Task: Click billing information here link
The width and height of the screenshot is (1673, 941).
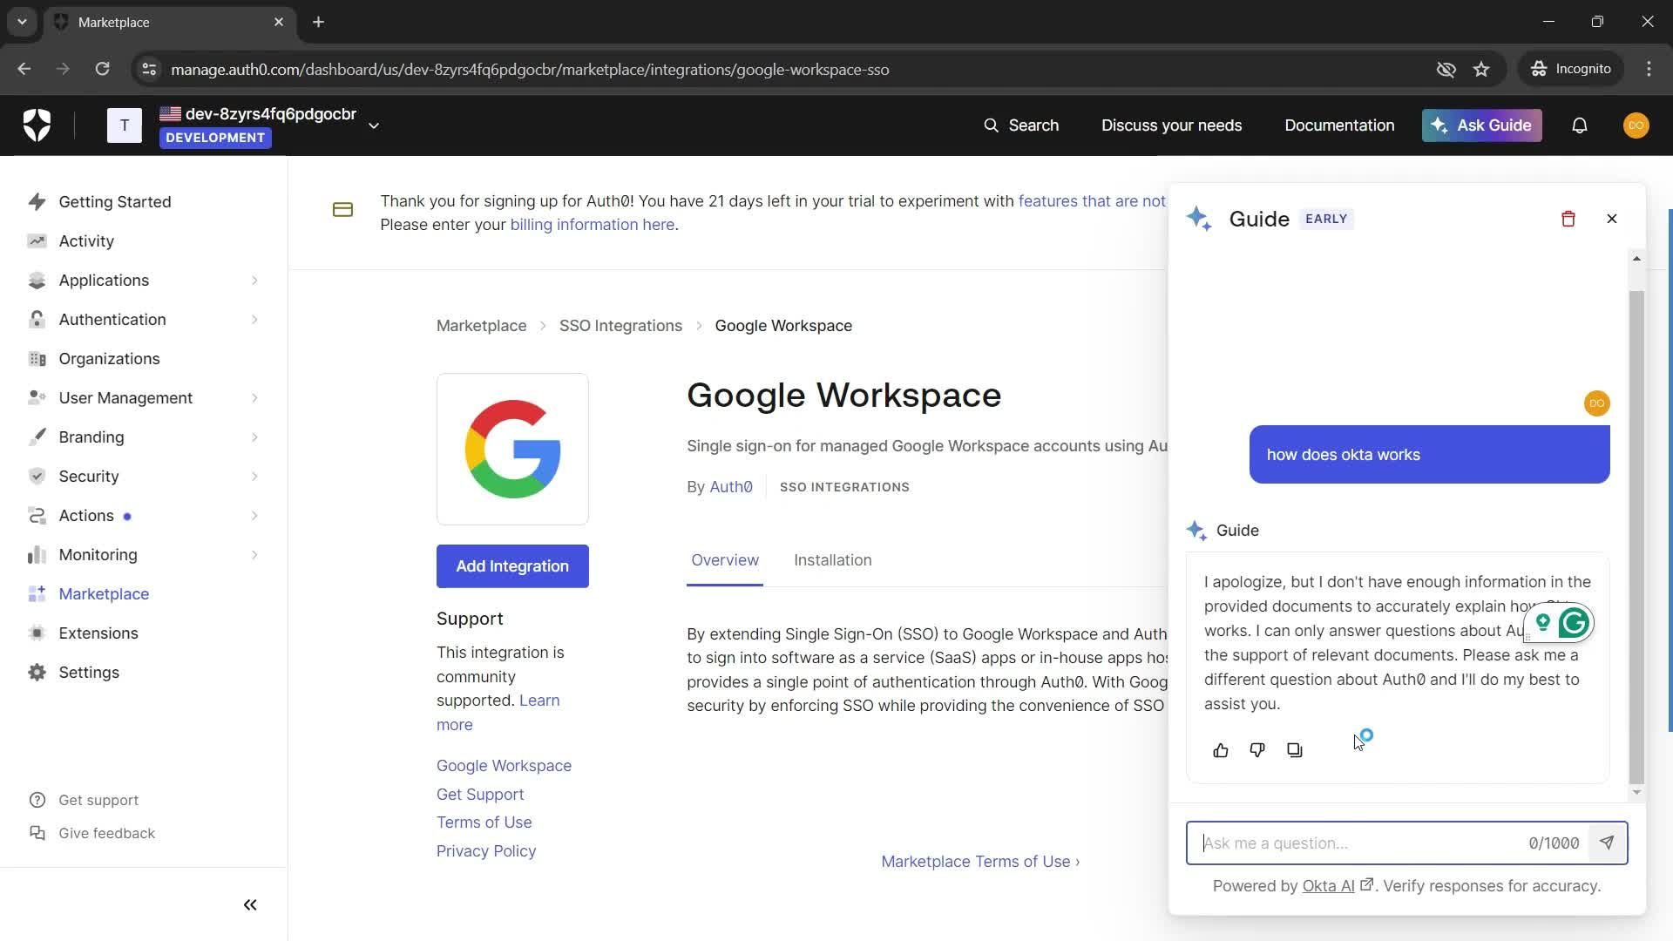Action: point(592,225)
